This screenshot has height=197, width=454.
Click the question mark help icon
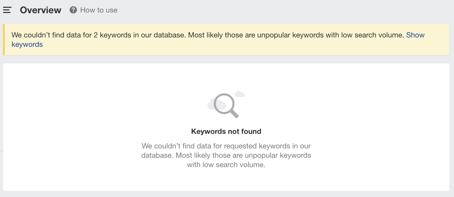pyautogui.click(x=73, y=10)
